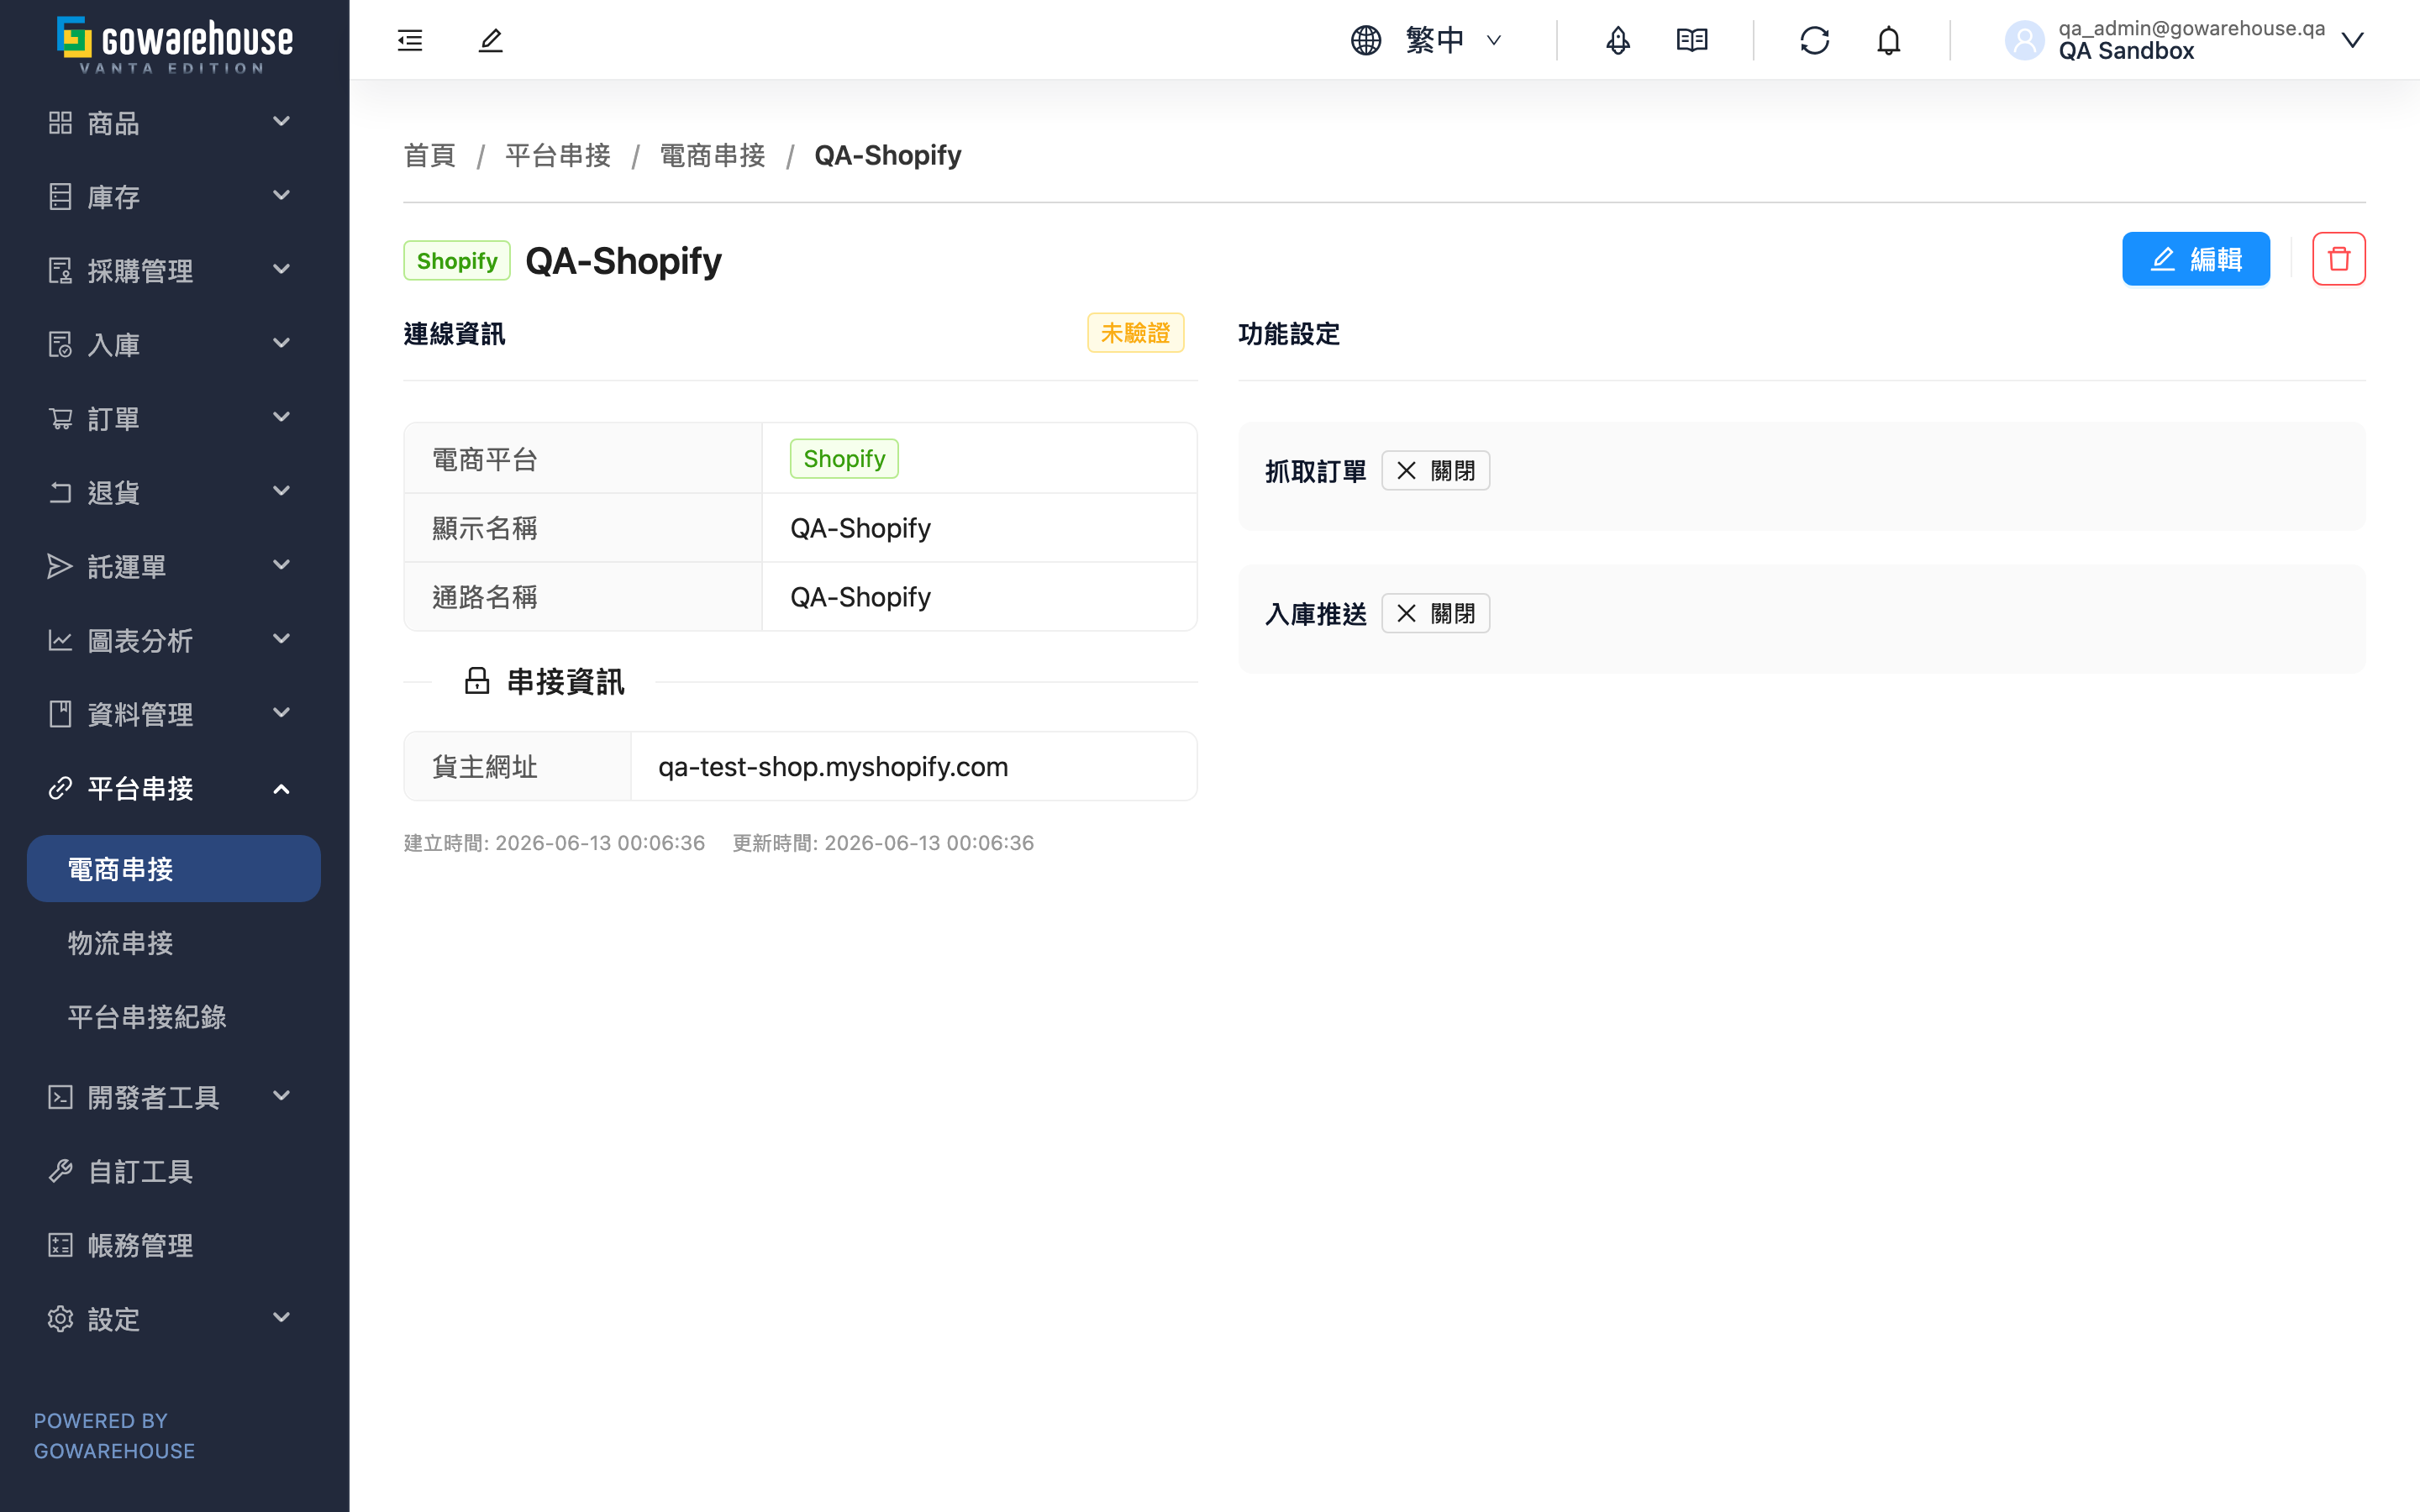Viewport: 2420px width, 1512px height.
Task: Click the 連線資訊 section heading
Action: [454, 334]
